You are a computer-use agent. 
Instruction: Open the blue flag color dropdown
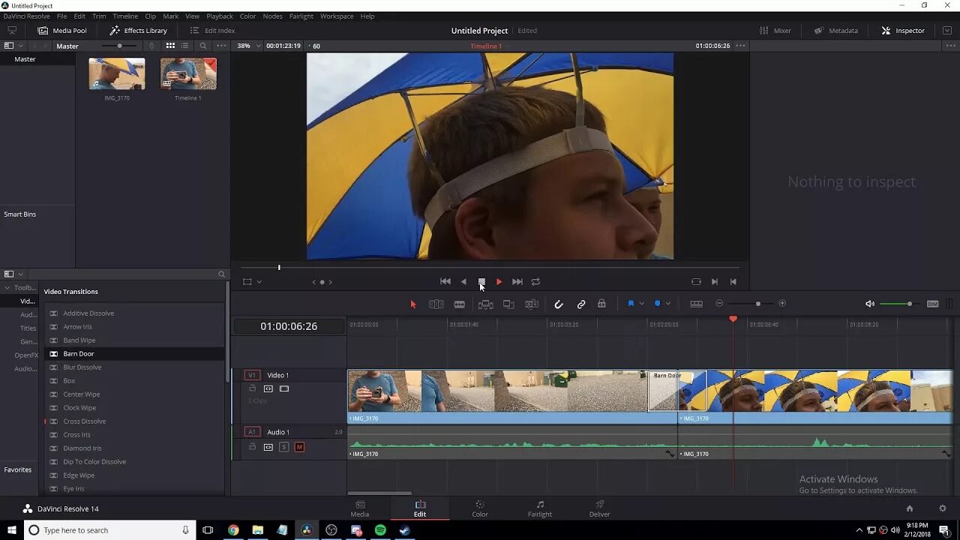point(641,304)
